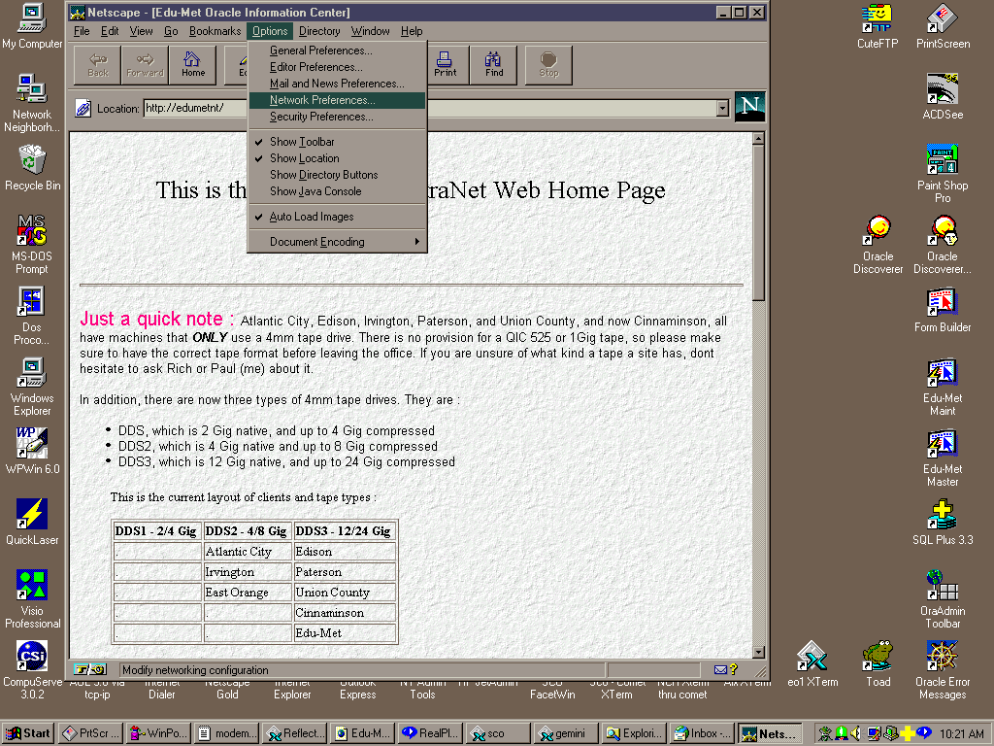Select Visio Professional desktop icon
This screenshot has width=994, height=746.
[x=32, y=599]
